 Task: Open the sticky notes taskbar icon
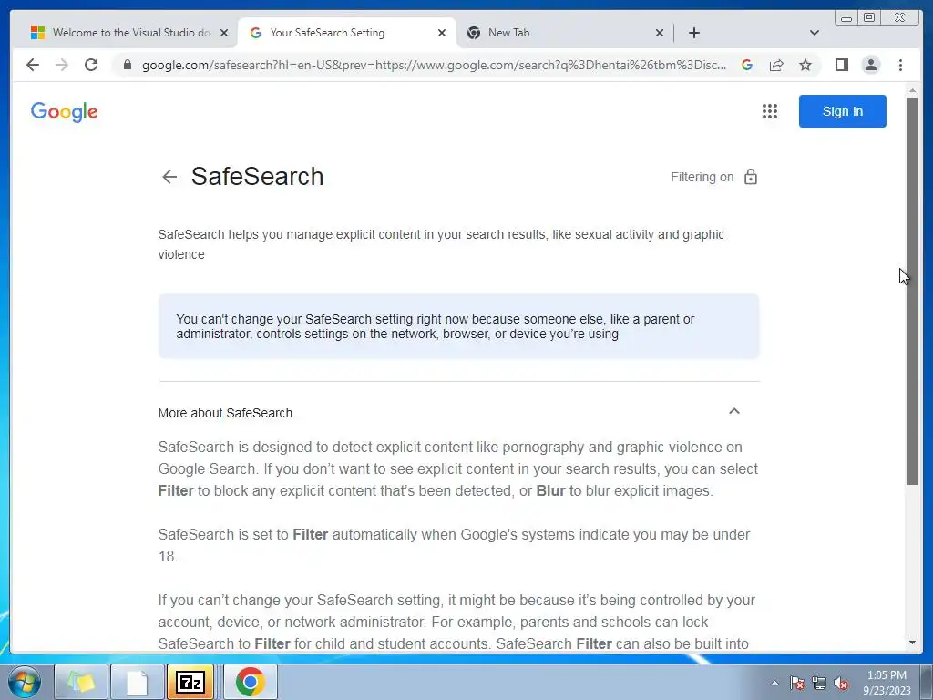(81, 682)
